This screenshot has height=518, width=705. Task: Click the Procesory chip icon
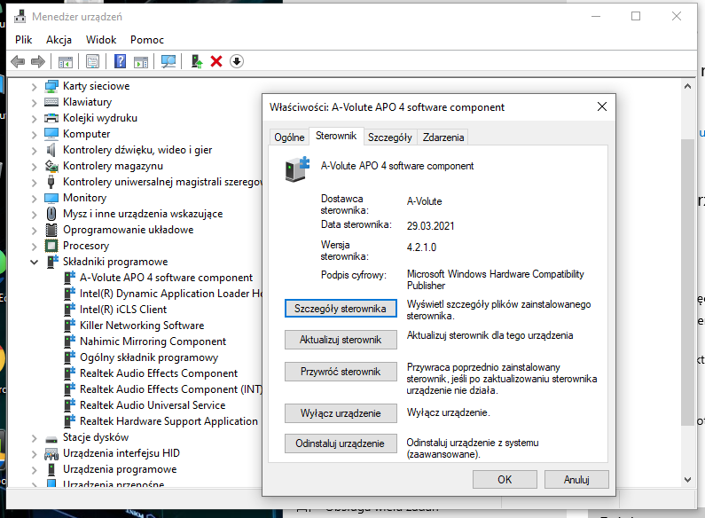pyautogui.click(x=51, y=246)
